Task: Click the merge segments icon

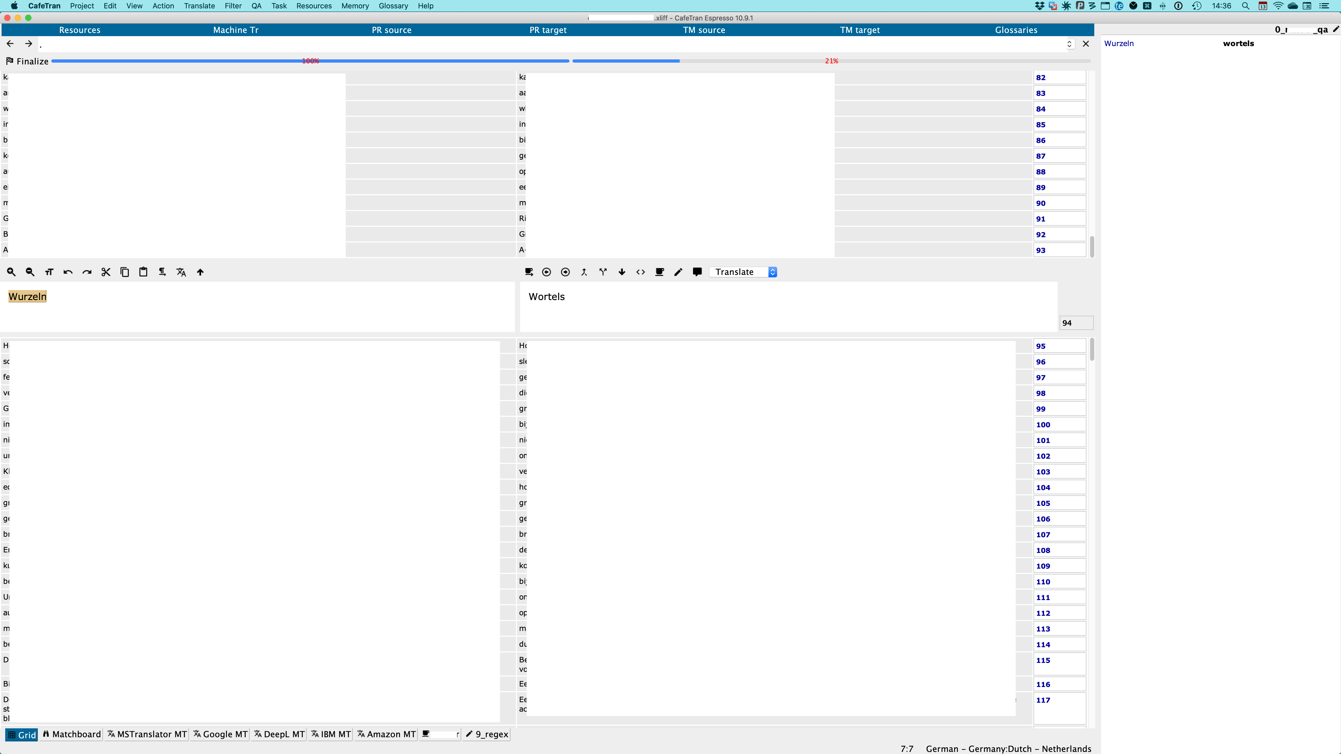Action: (x=584, y=272)
